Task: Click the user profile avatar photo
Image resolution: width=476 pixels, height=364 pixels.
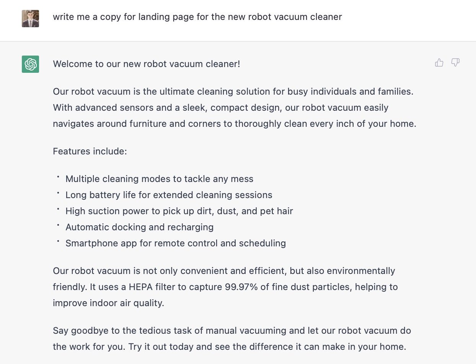Action: coord(30,18)
